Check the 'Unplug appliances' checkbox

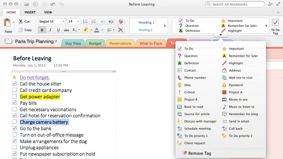click(x=14, y=148)
